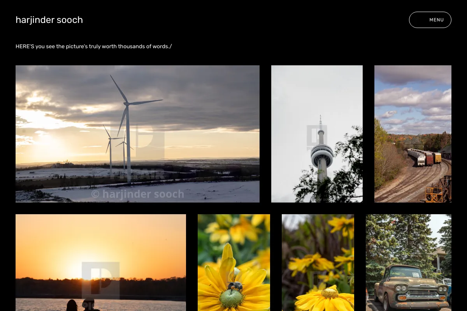Click the harjinder sooch site title

coord(49,20)
